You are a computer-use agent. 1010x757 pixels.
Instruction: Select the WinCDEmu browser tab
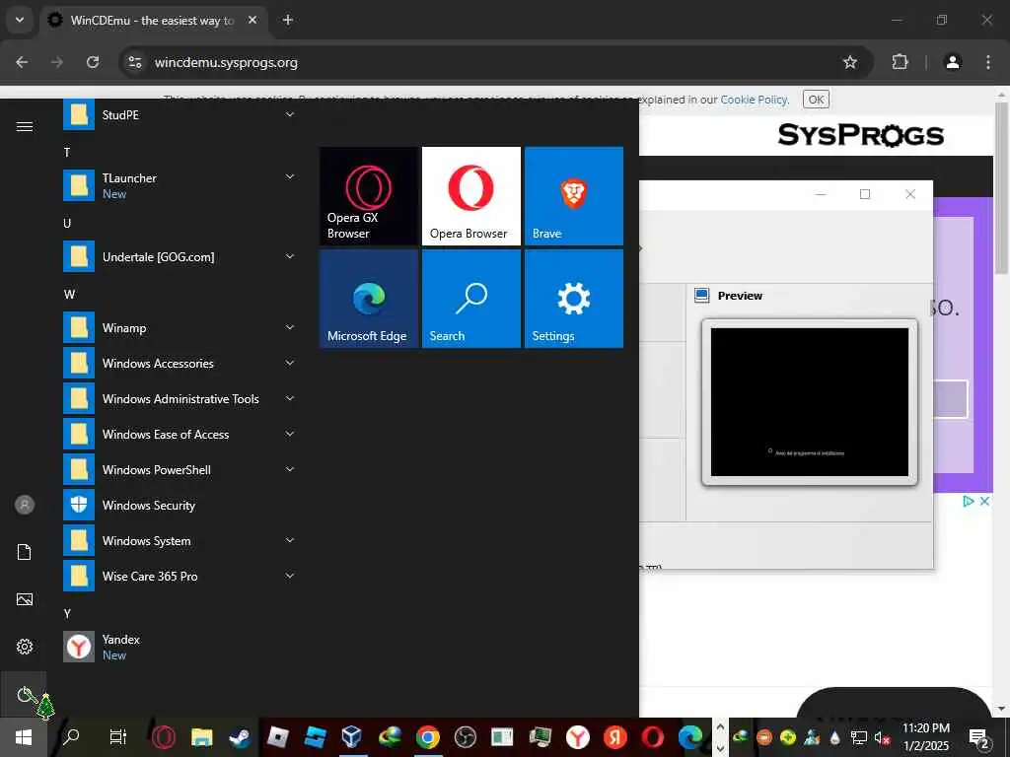point(155,21)
